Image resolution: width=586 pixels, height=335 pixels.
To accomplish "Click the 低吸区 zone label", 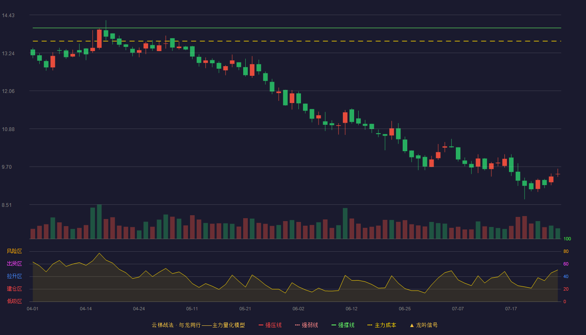I will (14, 301).
